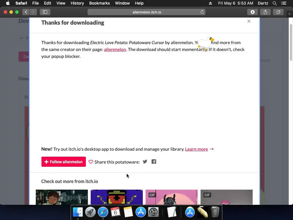This screenshot has width=293, height=220.
Task: Click the Follow alienmelon button
Action: point(64,162)
